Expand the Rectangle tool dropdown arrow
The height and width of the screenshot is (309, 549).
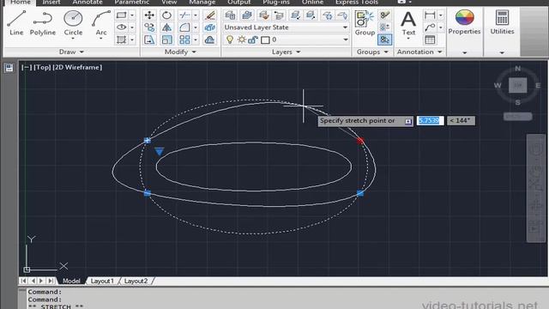(132, 15)
